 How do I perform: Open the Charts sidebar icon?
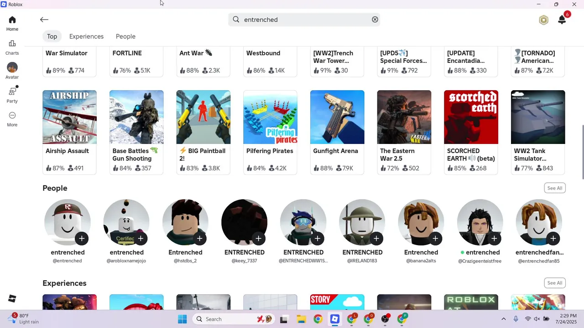pos(12,47)
